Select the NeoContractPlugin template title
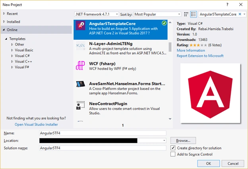The height and width of the screenshot is (169, 248). click(x=108, y=104)
